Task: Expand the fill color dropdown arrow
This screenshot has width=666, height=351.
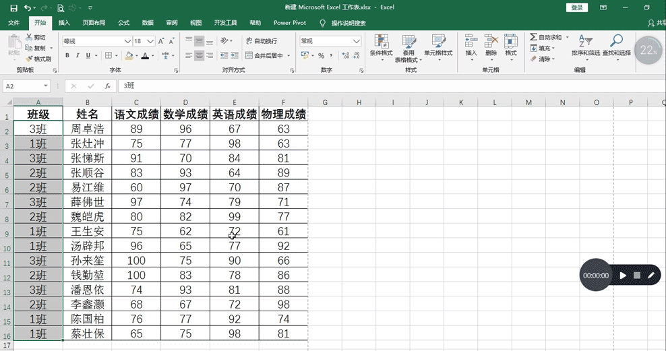Action: [x=137, y=56]
